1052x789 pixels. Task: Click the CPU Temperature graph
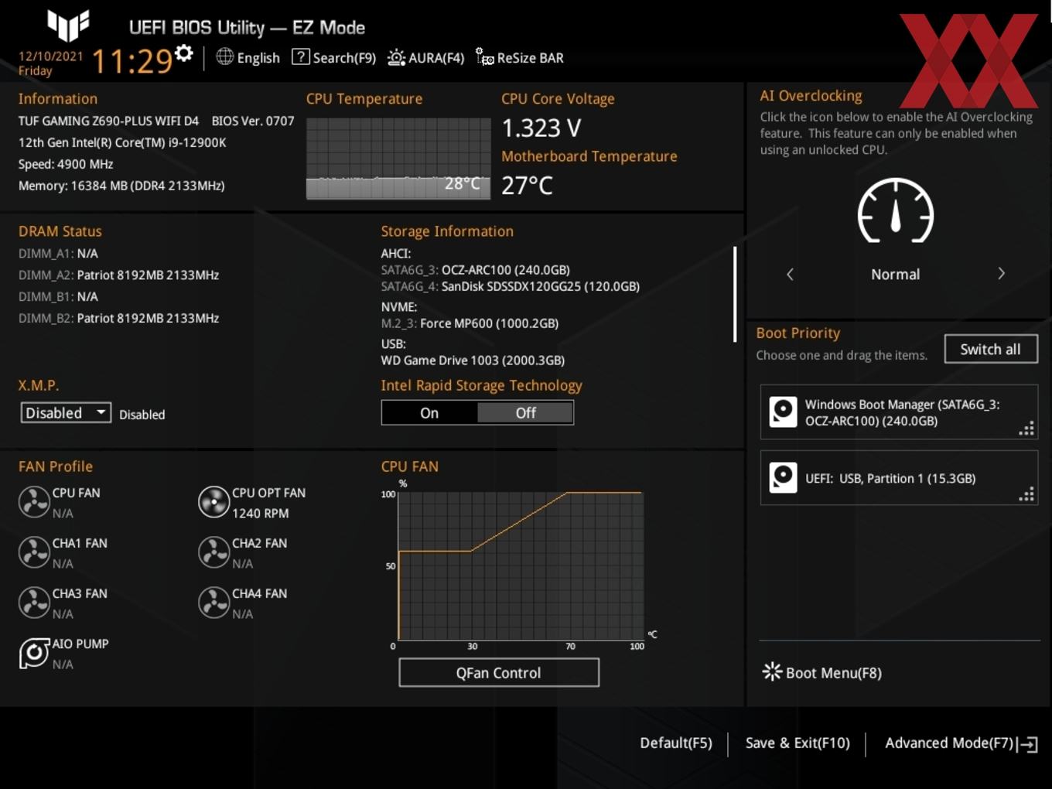coord(398,159)
